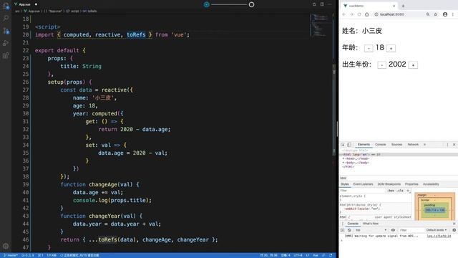This screenshot has width=458, height=258.
Task: Bookmark this page with the star icon
Action: [x=436, y=14]
